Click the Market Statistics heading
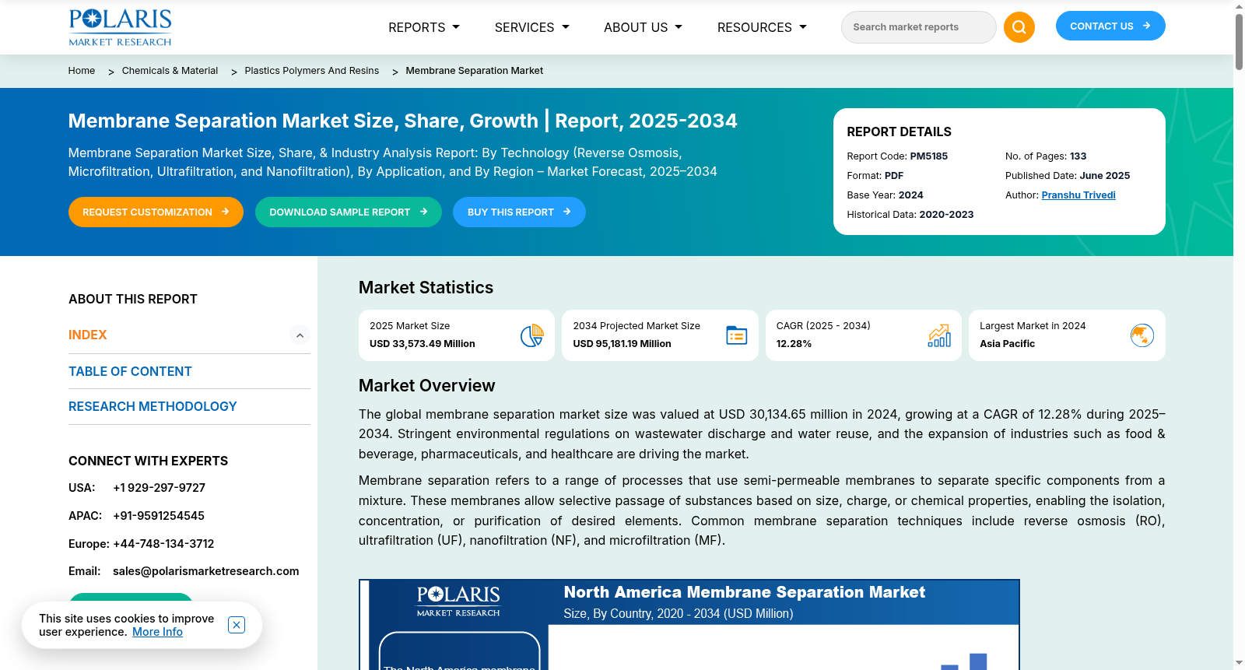Screen dimensions: 1245x670 [x=426, y=288]
